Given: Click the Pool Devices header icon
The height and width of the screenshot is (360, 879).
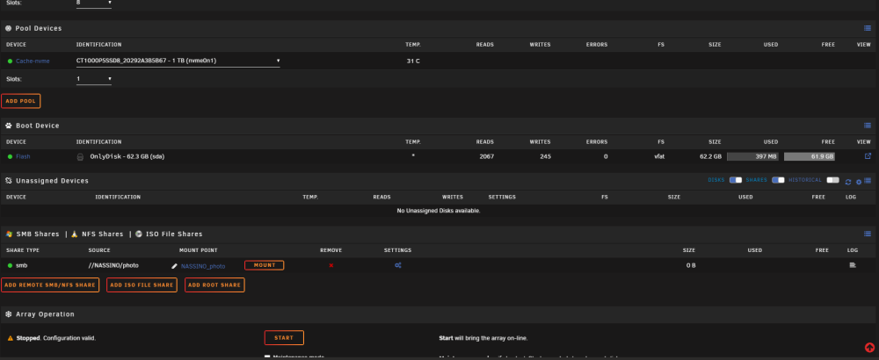Looking at the screenshot, I should [8, 28].
